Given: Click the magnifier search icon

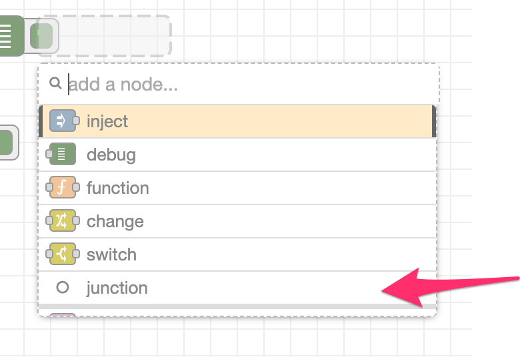Looking at the screenshot, I should click(55, 83).
